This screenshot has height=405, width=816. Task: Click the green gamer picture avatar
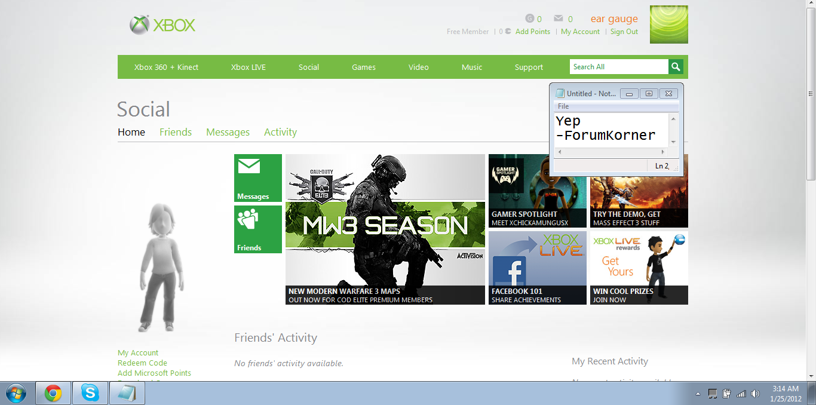[x=669, y=24]
